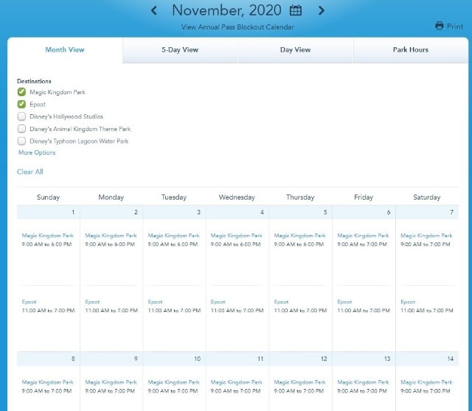Open Magic Kingdom Park link on Monday 2
The image size is (472, 411).
pos(111,236)
